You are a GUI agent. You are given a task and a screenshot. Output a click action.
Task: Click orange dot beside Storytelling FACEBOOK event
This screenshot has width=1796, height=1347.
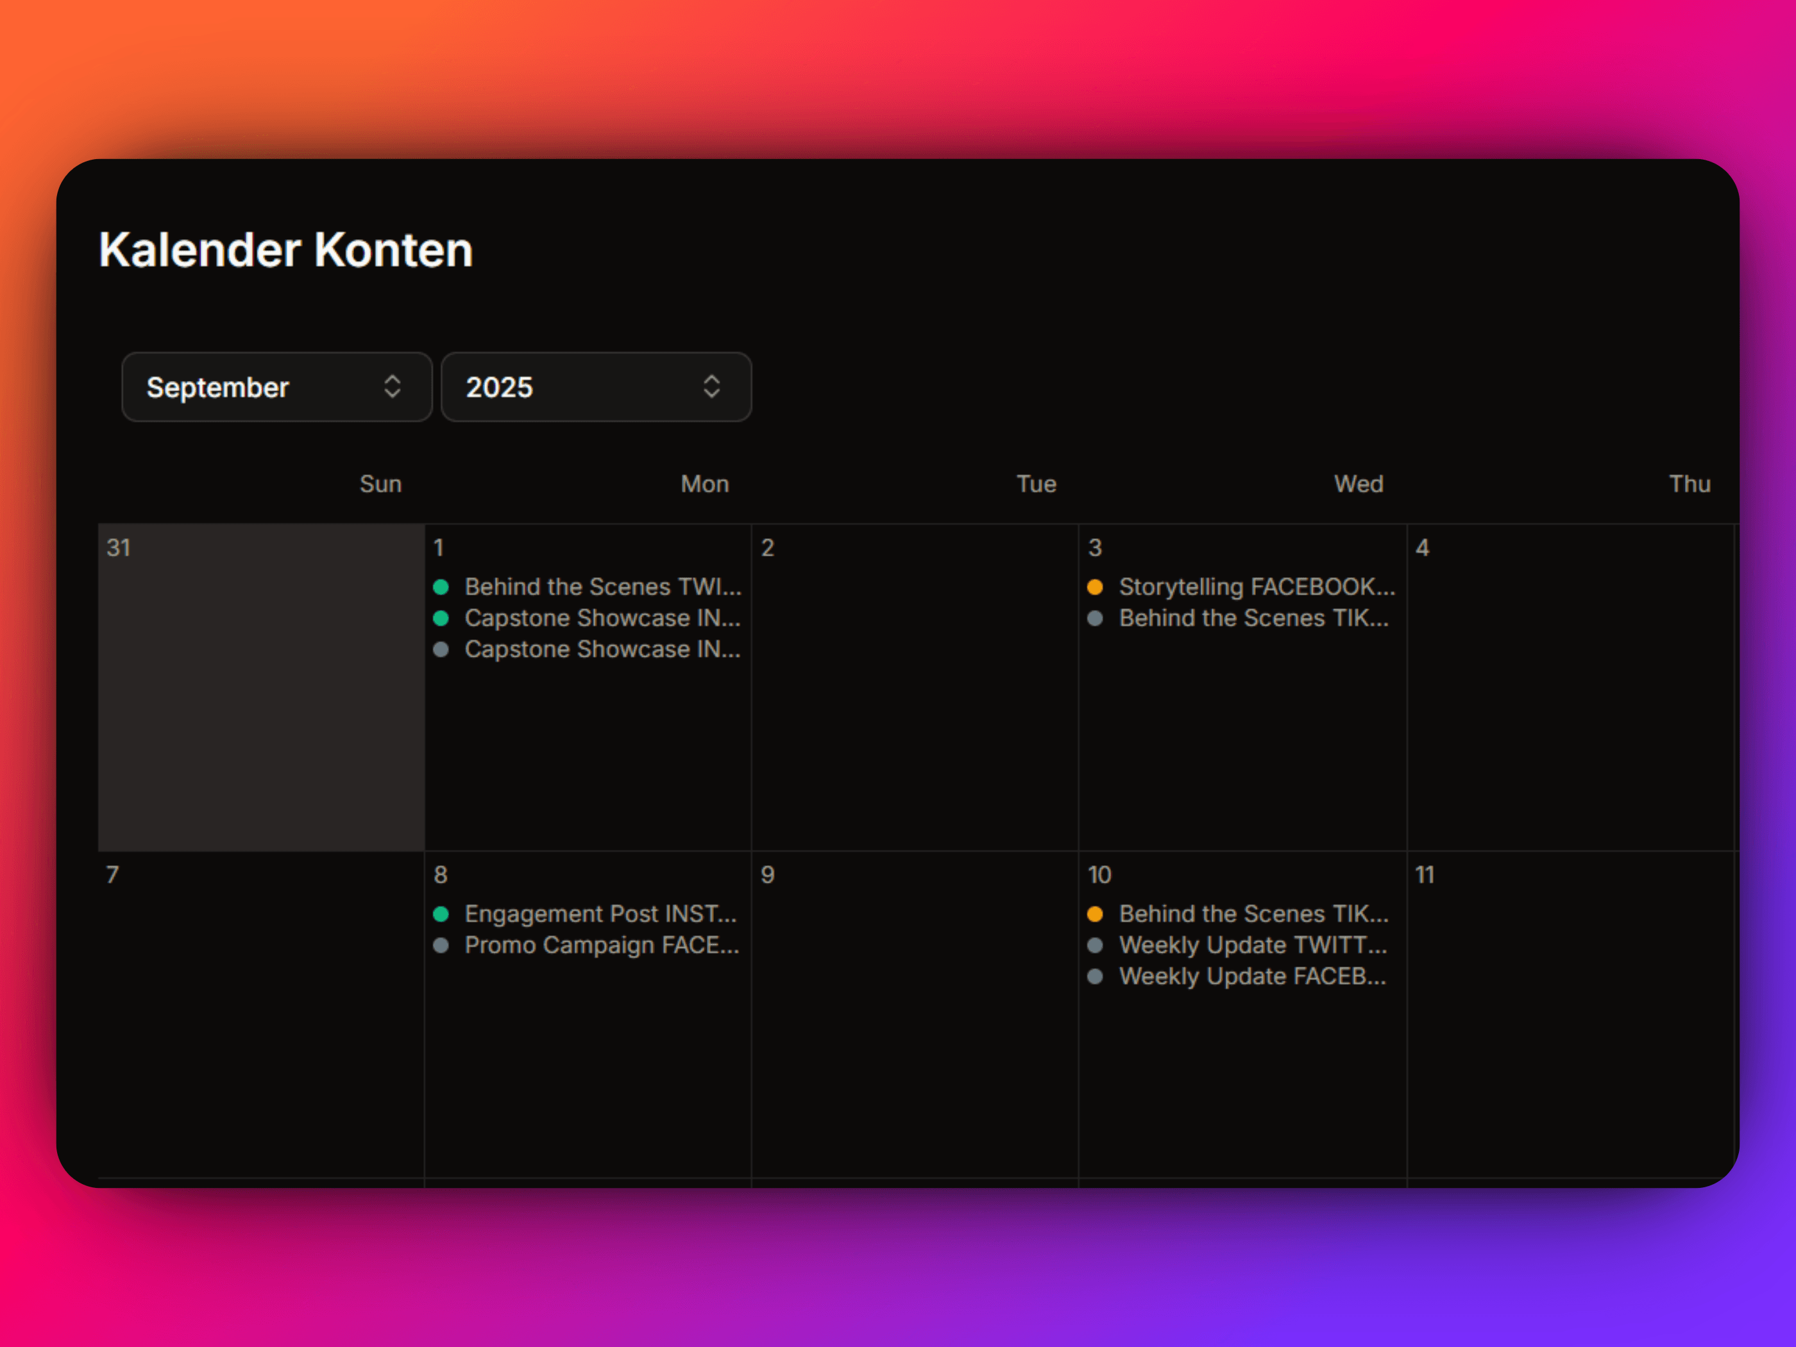pos(1094,586)
